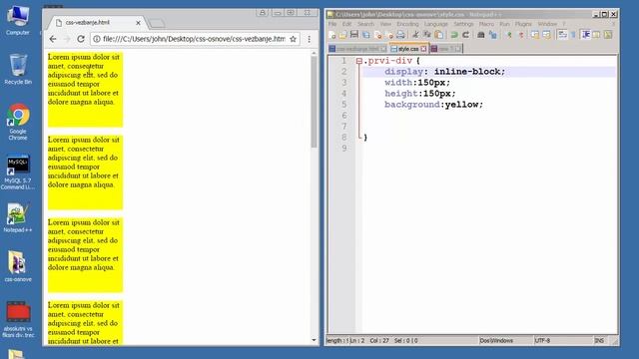
Task: Click the Chrome address bar URL
Action: tap(194, 39)
